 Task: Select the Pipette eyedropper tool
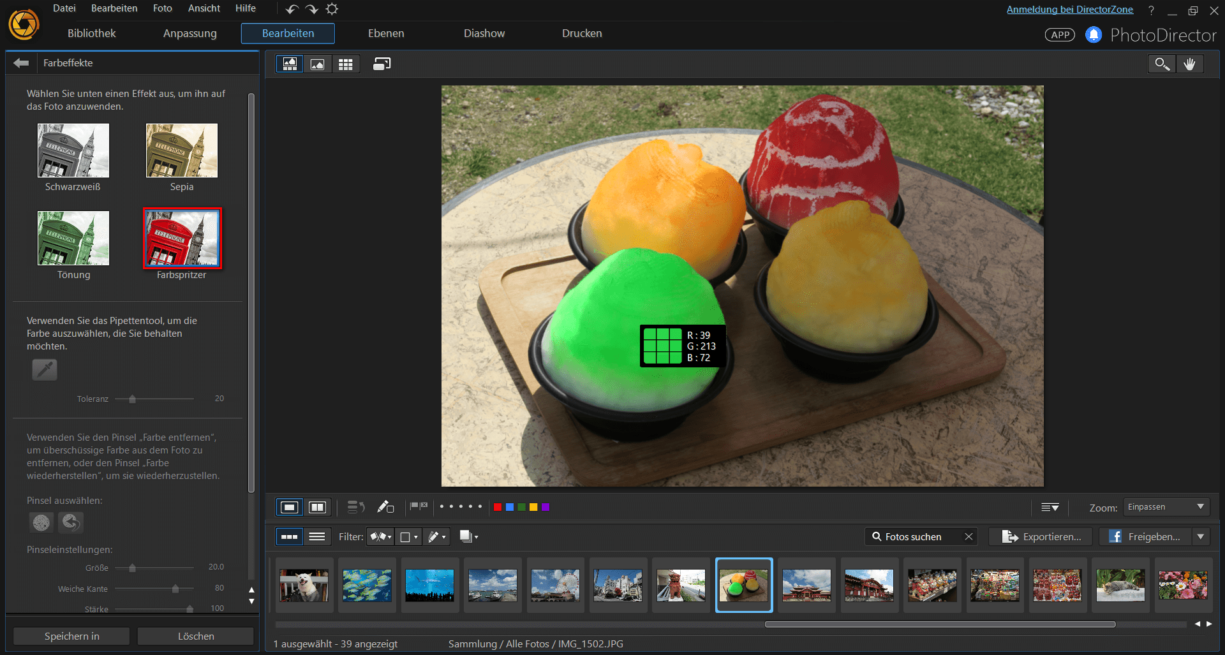click(45, 369)
